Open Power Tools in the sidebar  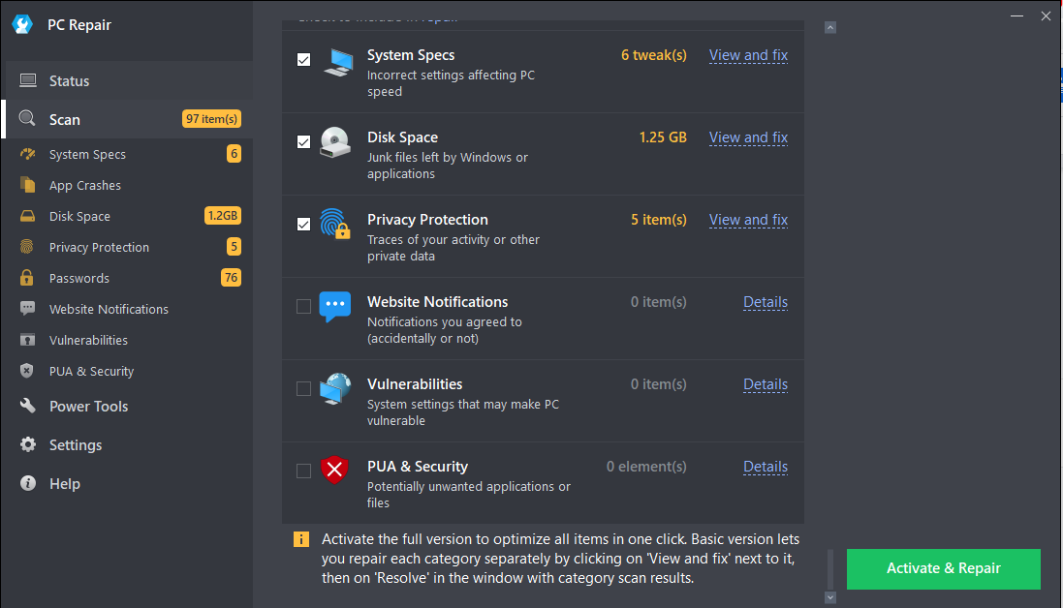click(x=88, y=407)
